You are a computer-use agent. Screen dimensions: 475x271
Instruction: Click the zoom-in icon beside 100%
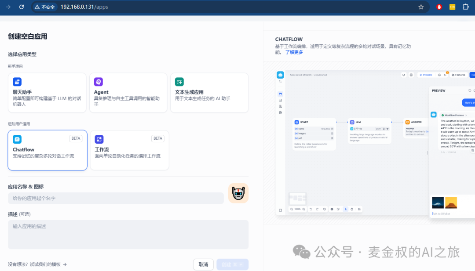[303, 209]
